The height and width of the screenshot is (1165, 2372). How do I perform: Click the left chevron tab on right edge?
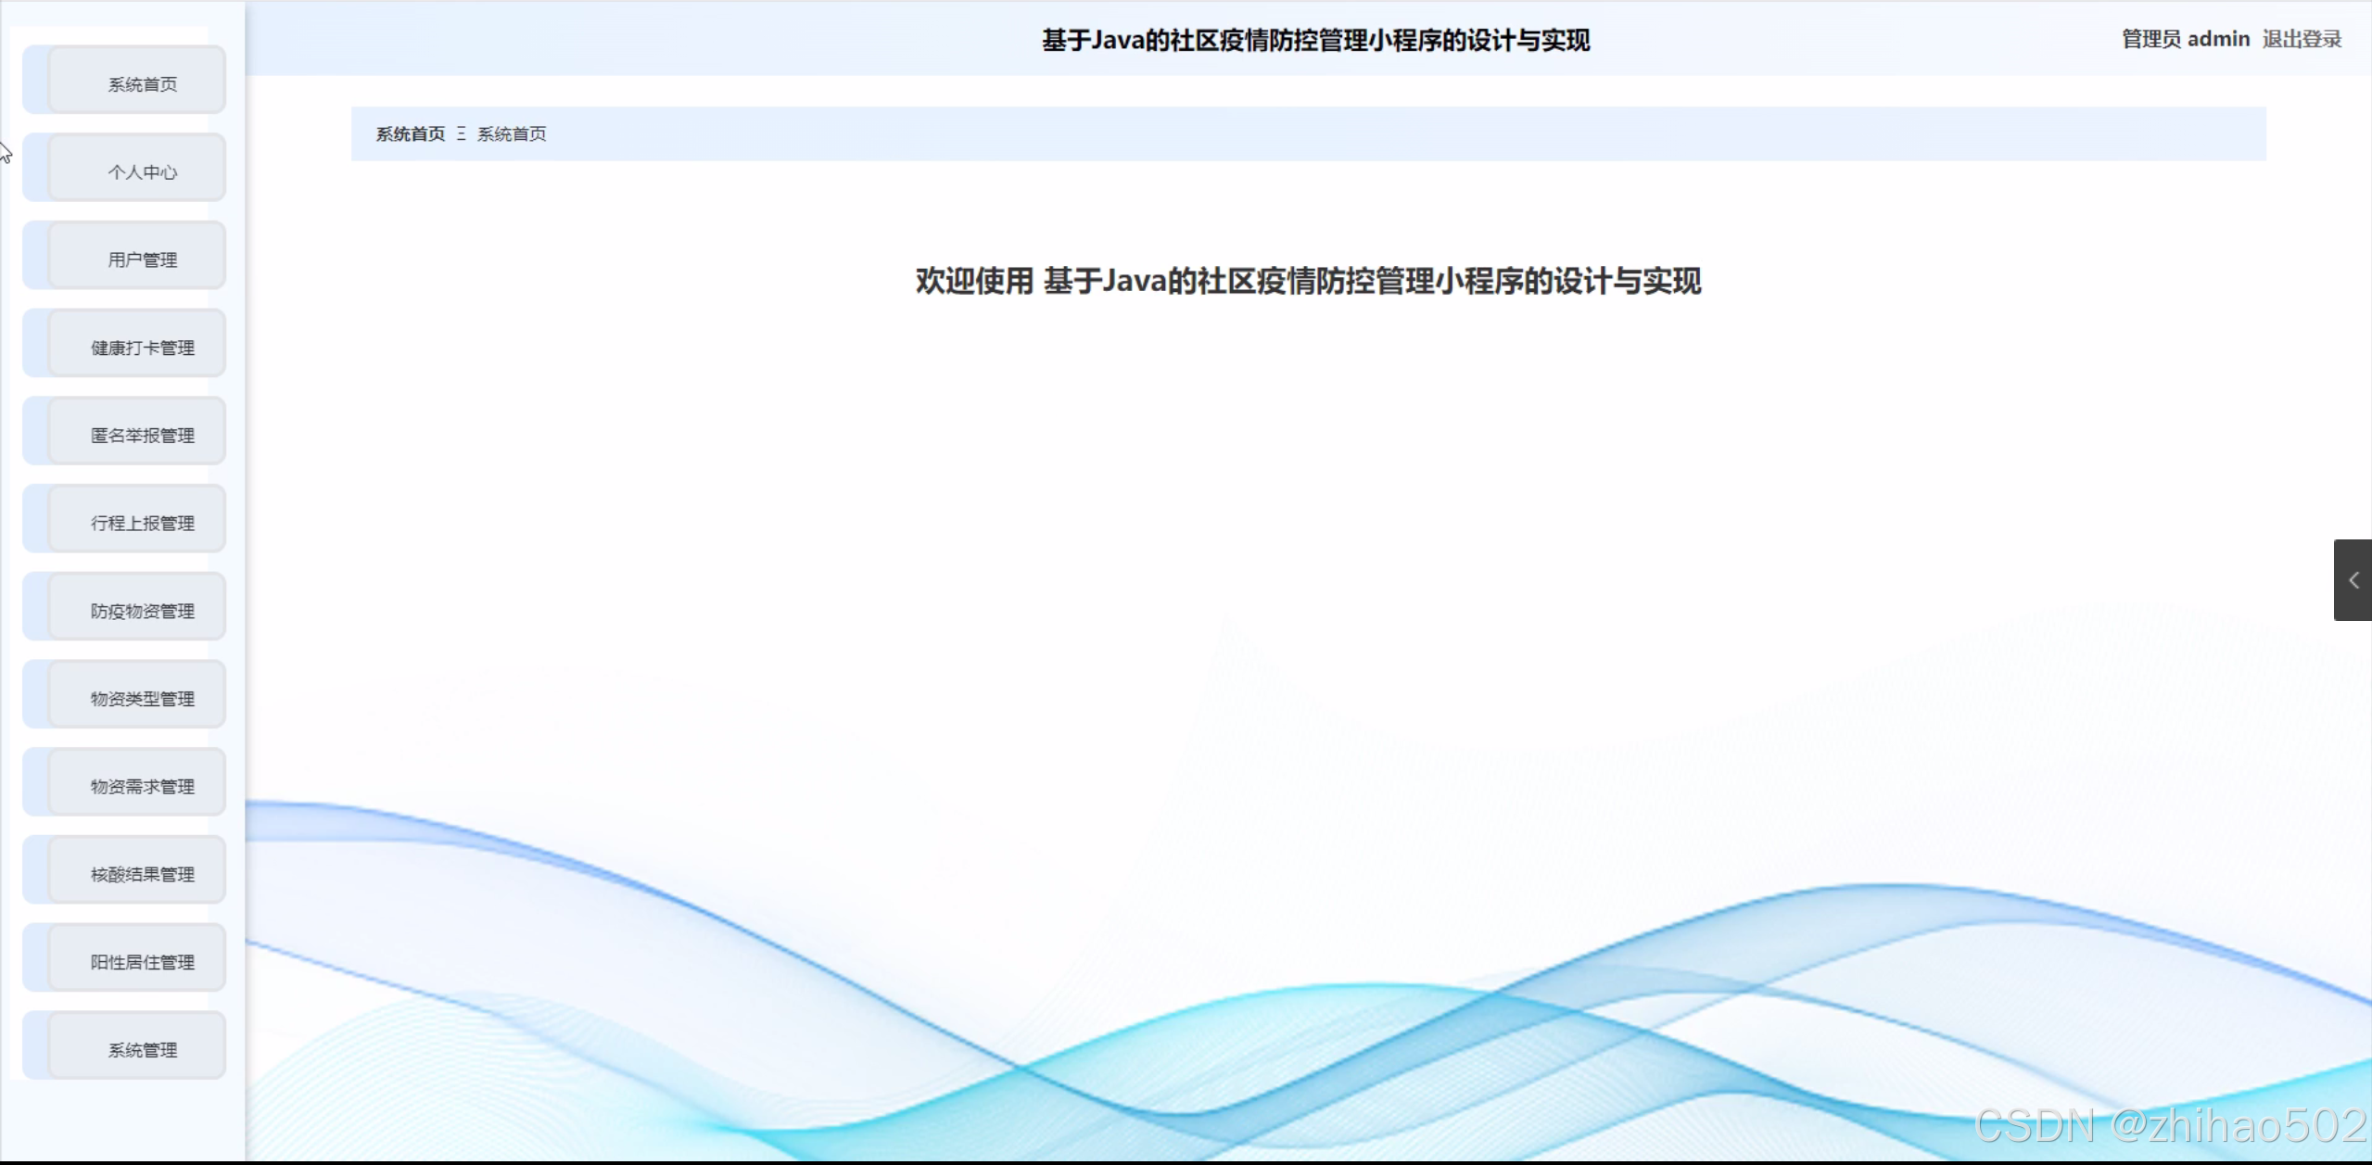point(2353,580)
